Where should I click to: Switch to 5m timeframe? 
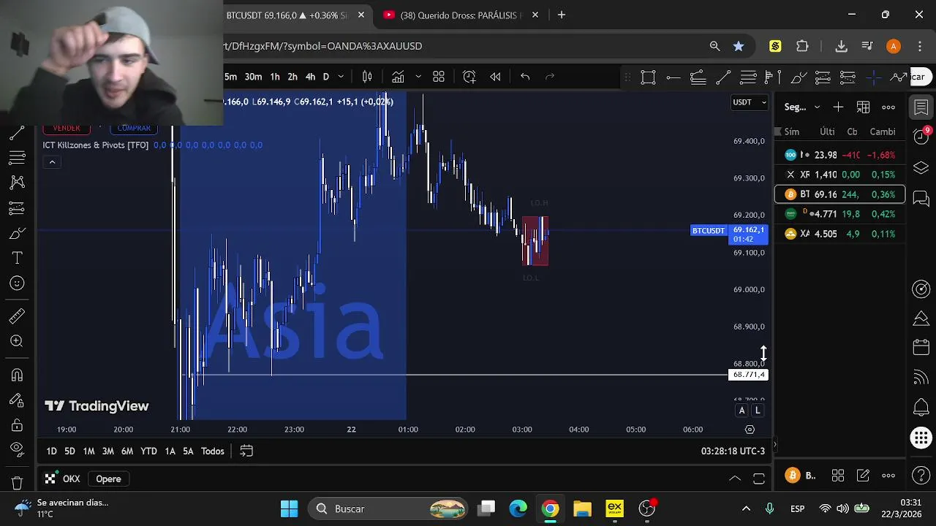coord(230,77)
